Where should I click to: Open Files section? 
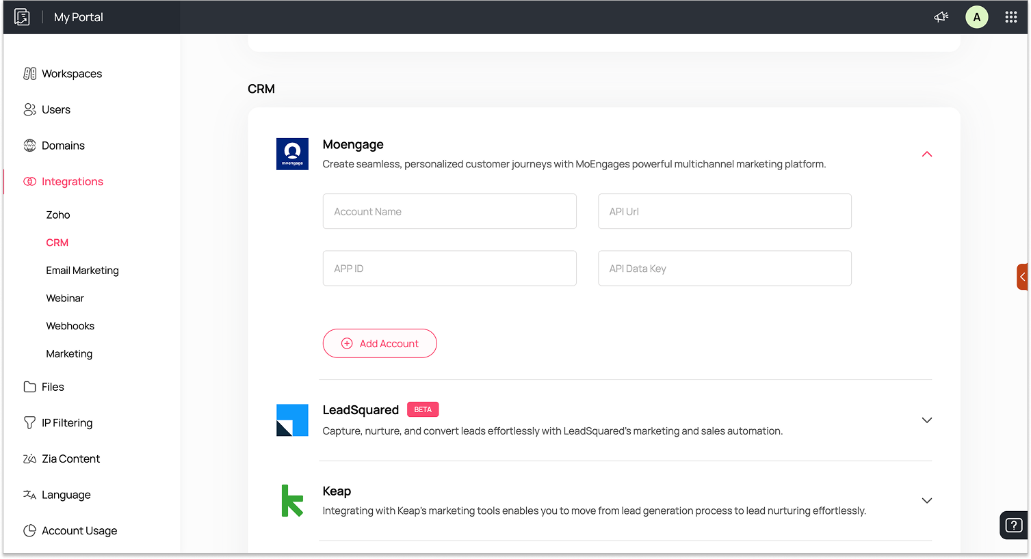click(53, 387)
